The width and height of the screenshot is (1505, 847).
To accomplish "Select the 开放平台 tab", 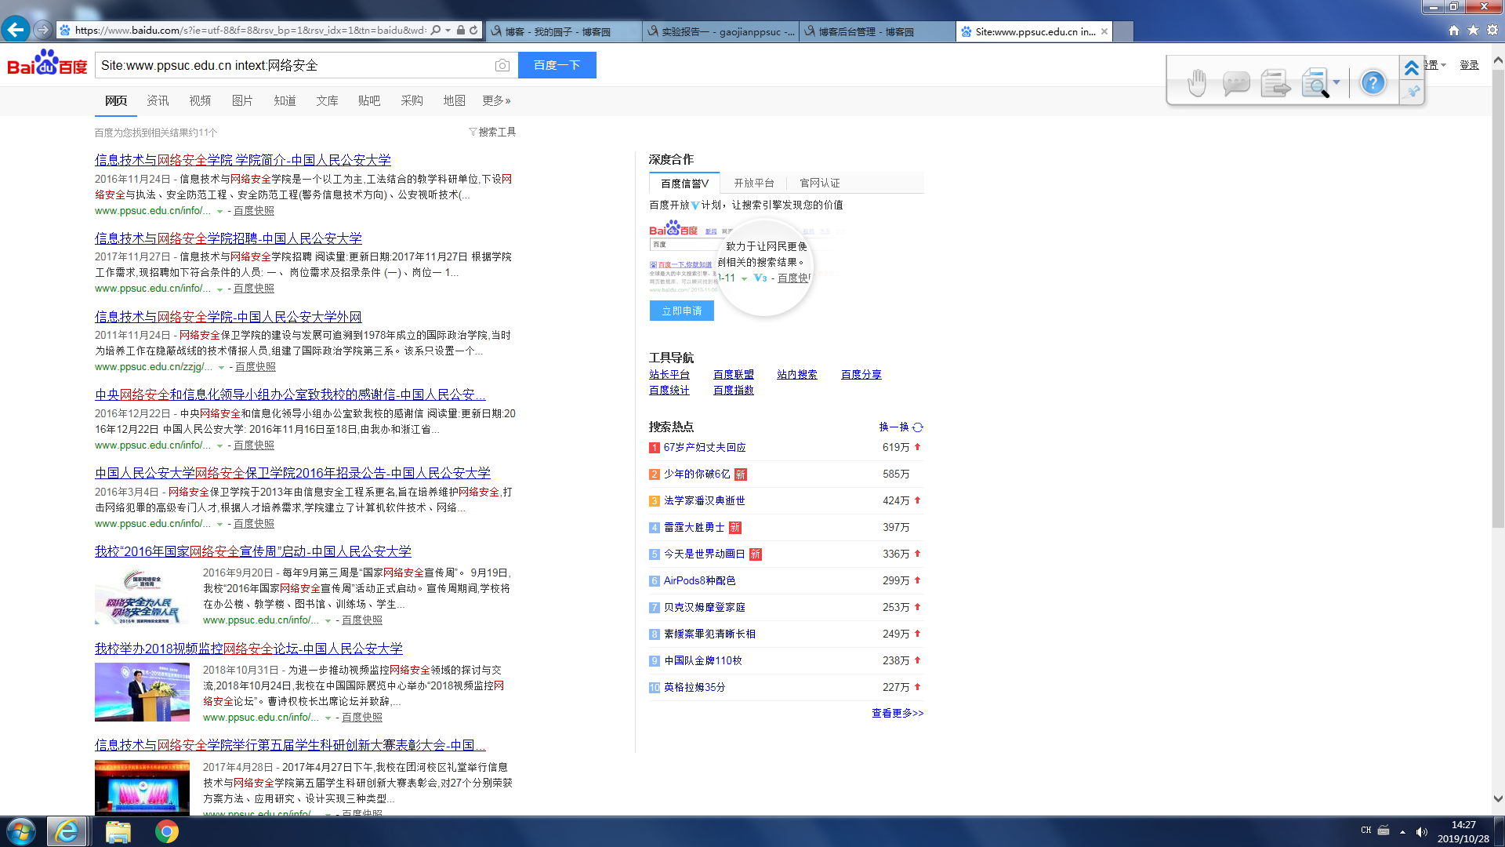I will [x=753, y=183].
